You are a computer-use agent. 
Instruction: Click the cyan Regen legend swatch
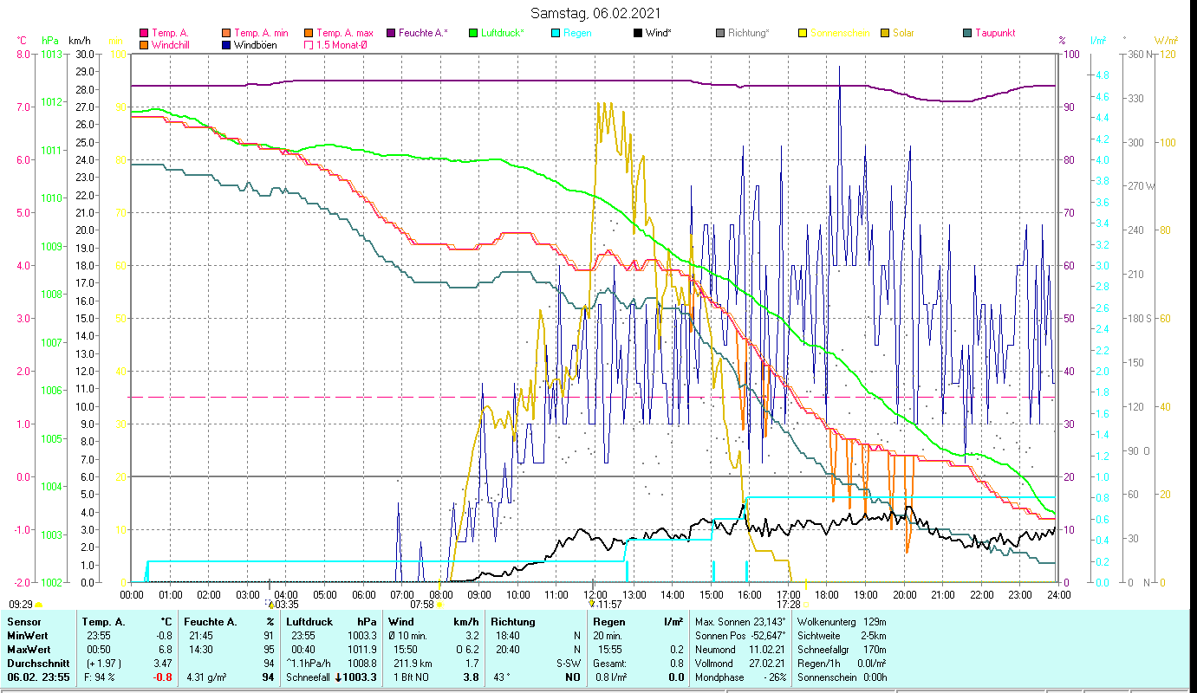point(556,34)
